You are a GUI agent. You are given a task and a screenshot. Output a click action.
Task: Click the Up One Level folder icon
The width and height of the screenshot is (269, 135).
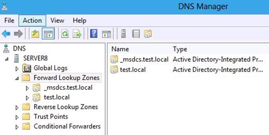35,34
